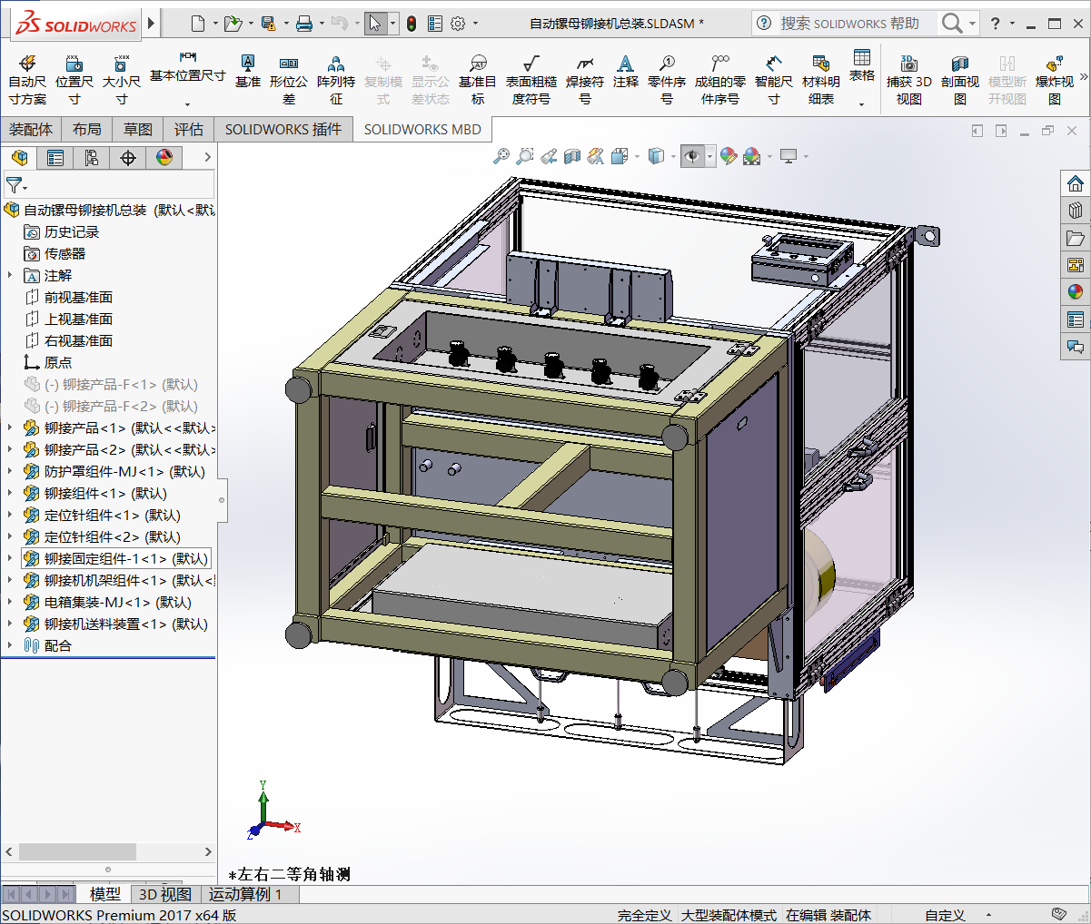The image size is (1091, 924).
Task: Activate the Section View (剖面视图) tool
Action: click(959, 79)
